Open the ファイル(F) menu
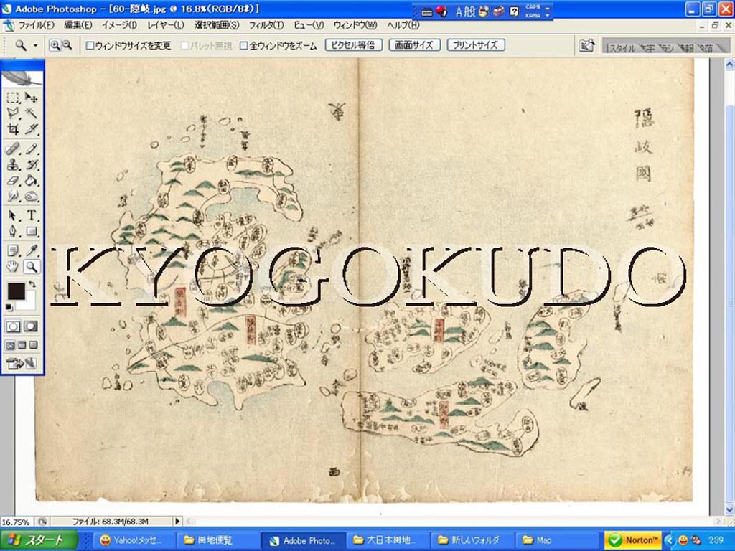The image size is (735, 551). [36, 25]
